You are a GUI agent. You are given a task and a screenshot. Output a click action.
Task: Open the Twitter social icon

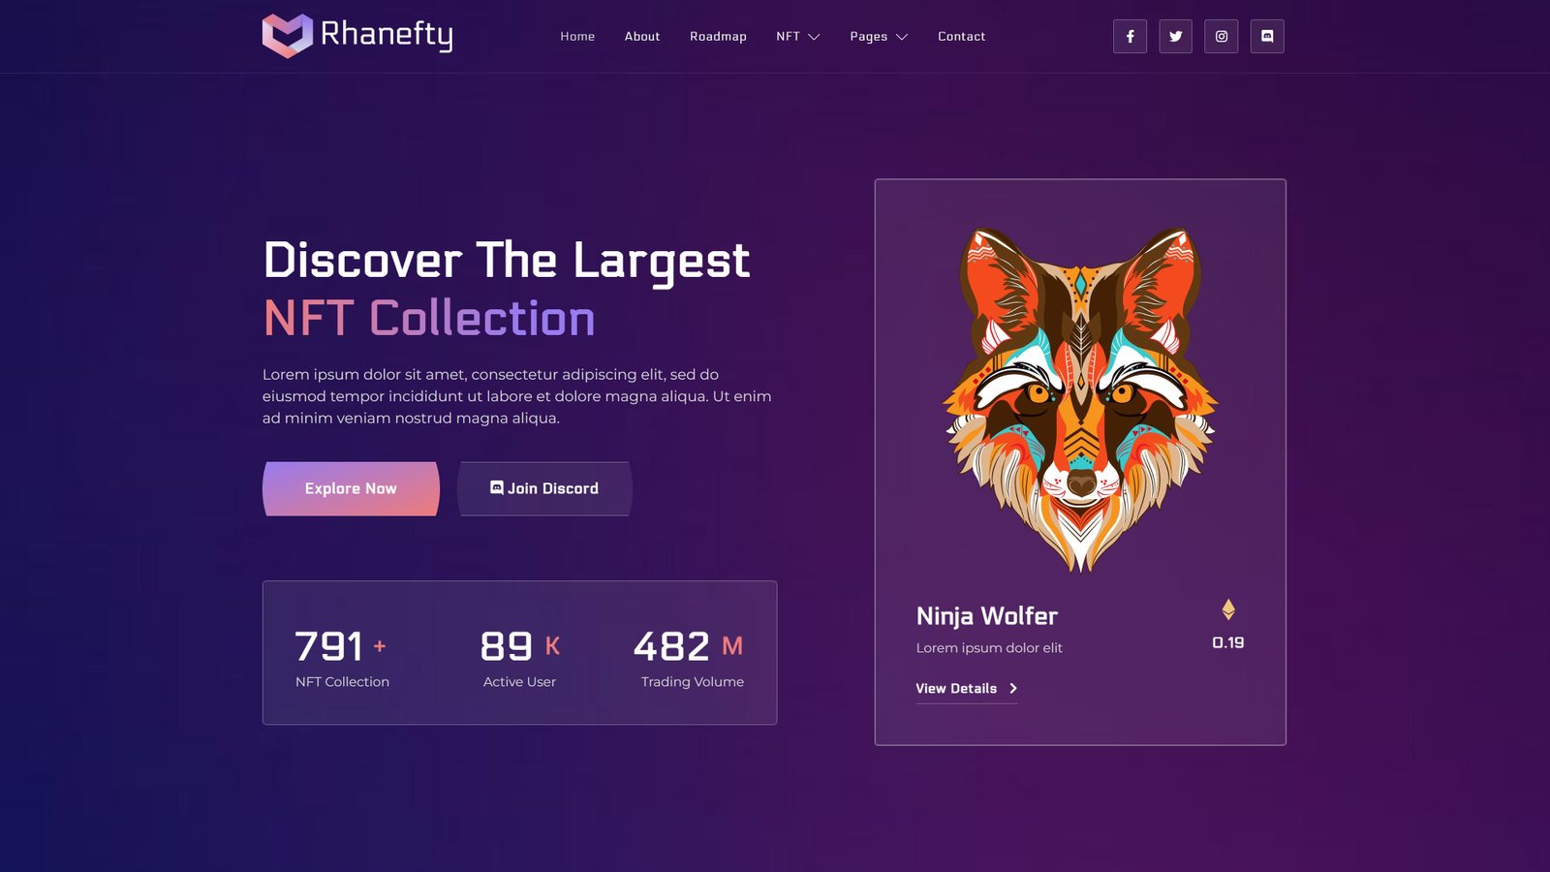tap(1175, 36)
